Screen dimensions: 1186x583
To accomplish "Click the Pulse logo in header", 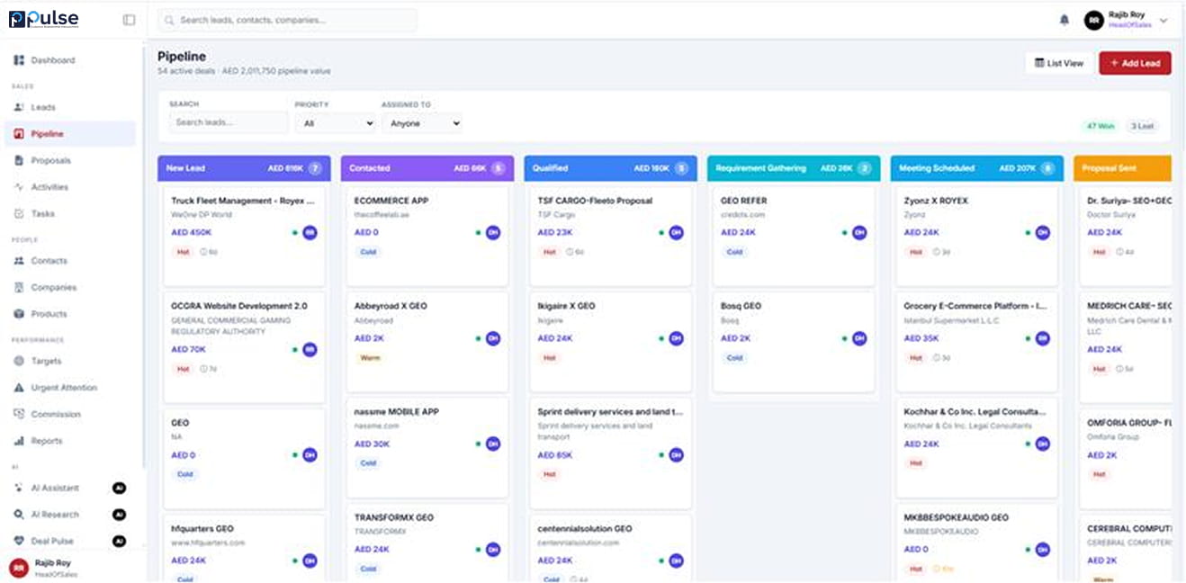I will click(x=44, y=19).
